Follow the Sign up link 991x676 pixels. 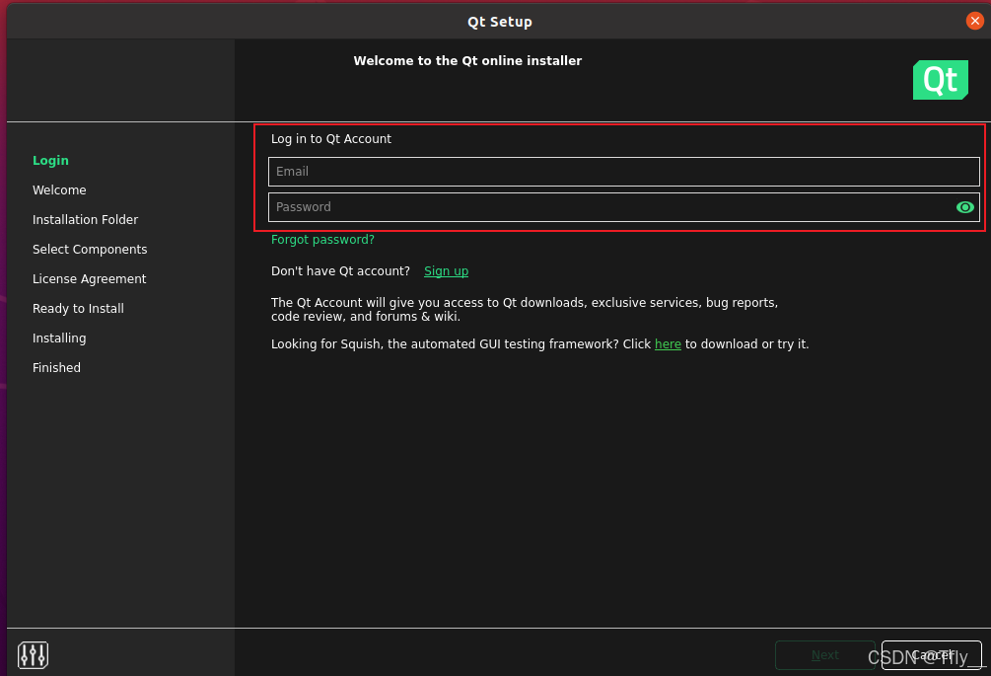pos(447,271)
